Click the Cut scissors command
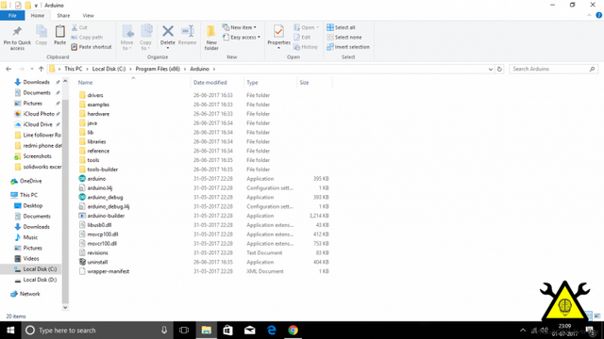Image resolution: width=604 pixels, height=339 pixels. [79, 27]
